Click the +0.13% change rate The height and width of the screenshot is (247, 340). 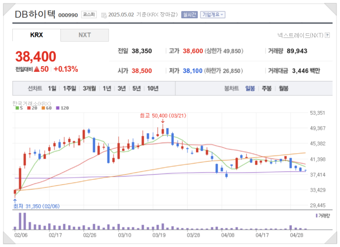[66, 69]
